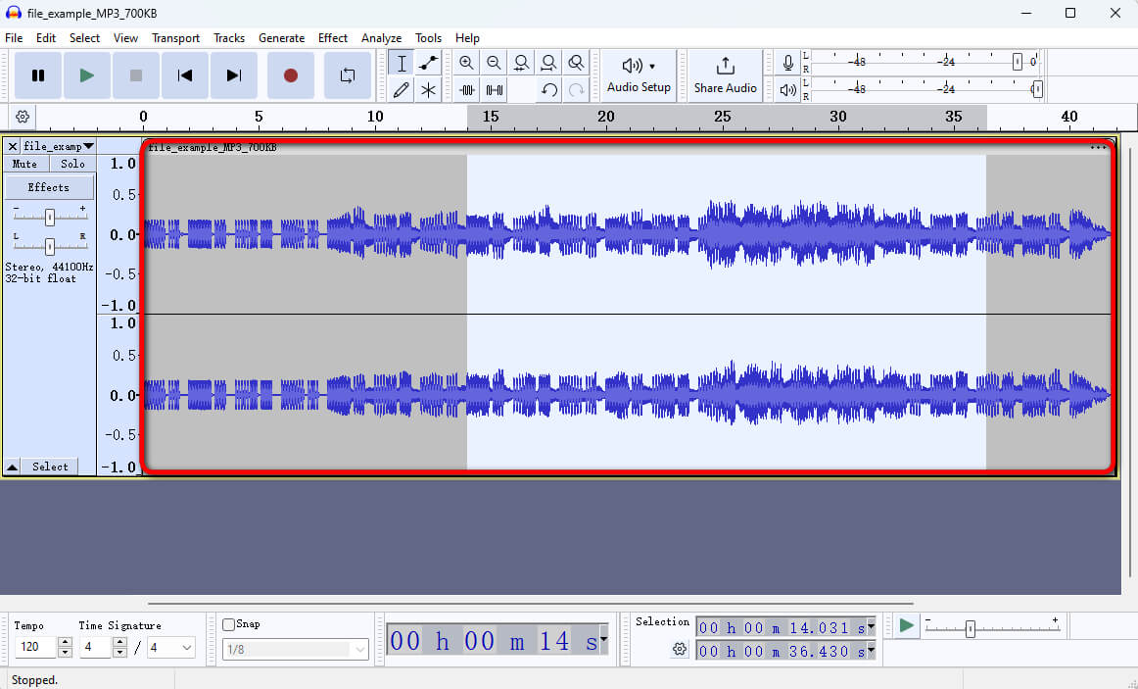Mute the track
Screen dimensions: 1138x689
(x=24, y=164)
